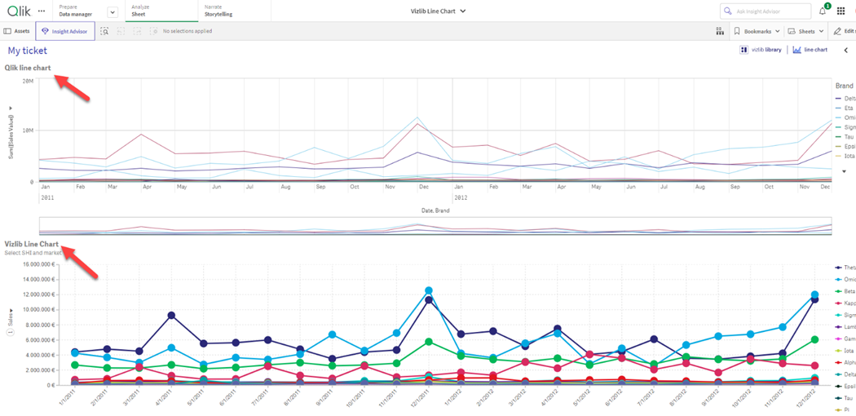Image resolution: width=856 pixels, height=416 pixels.
Task: Click the mini chart range scrollbar
Action: click(x=435, y=227)
